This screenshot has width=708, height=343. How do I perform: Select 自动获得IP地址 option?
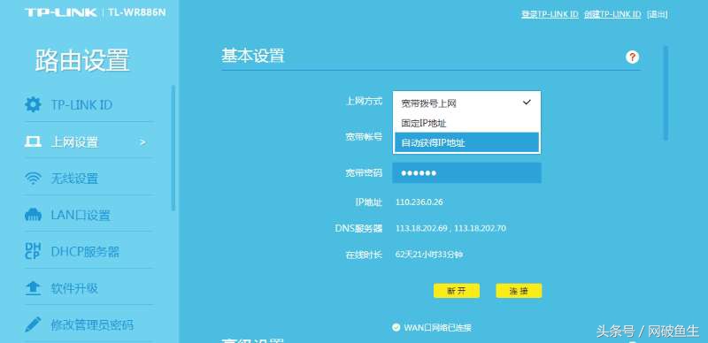[466, 142]
